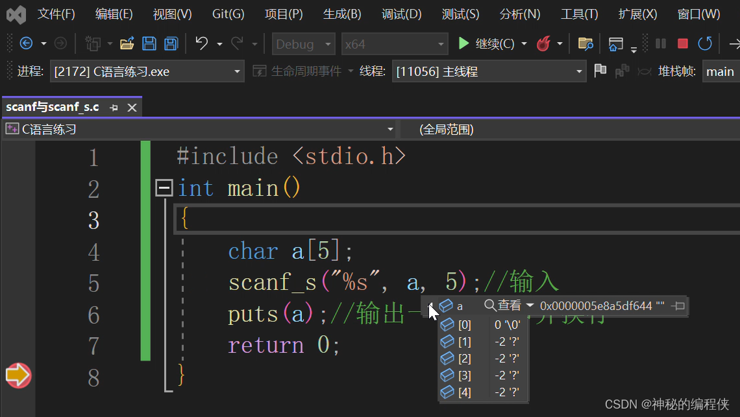Pin the scanf与scanf_s.c tab
This screenshot has height=417, width=740.
[114, 107]
